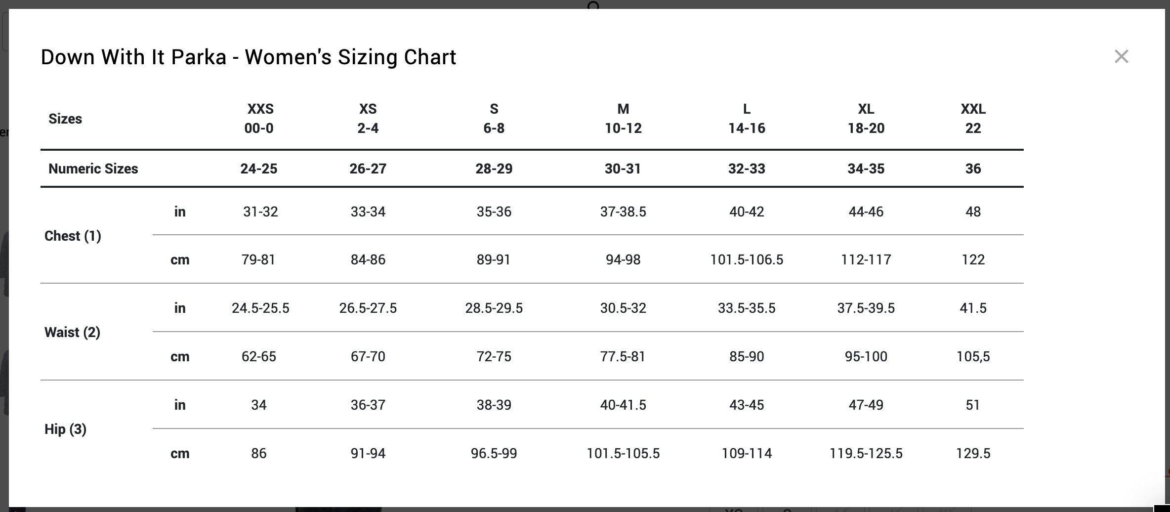Image resolution: width=1170 pixels, height=512 pixels.
Task: Select the hip inches value 47-49
Action: click(x=866, y=405)
